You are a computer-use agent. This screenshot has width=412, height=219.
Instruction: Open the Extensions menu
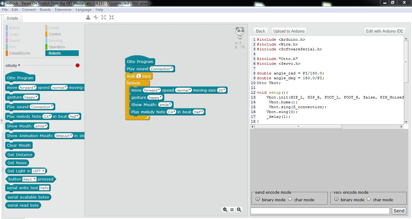(63, 10)
